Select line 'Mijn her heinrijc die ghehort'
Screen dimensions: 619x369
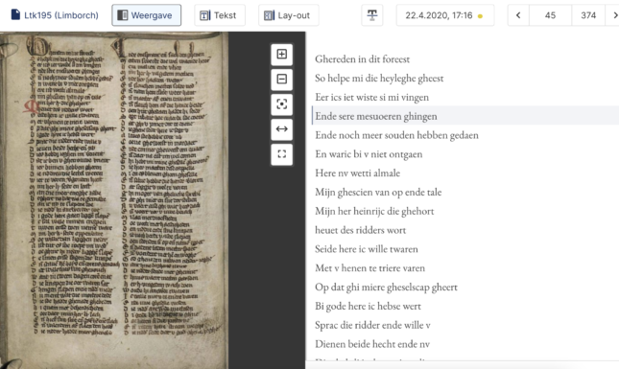tap(374, 211)
